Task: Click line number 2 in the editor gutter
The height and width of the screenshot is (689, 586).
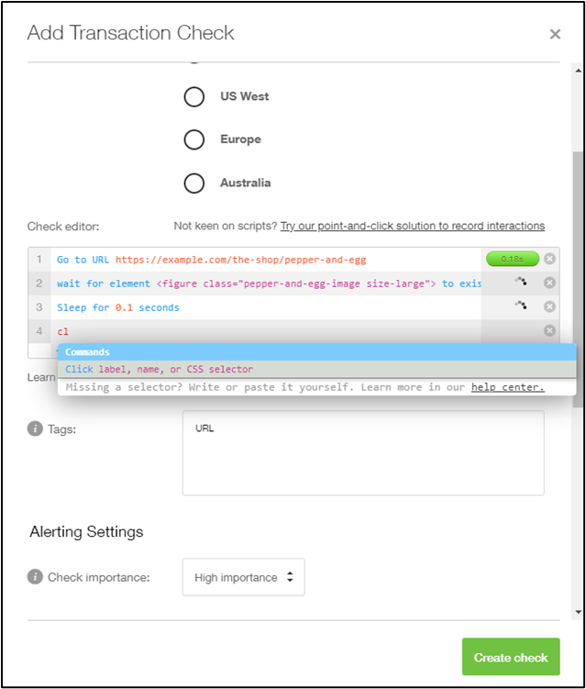Action: coord(39,283)
